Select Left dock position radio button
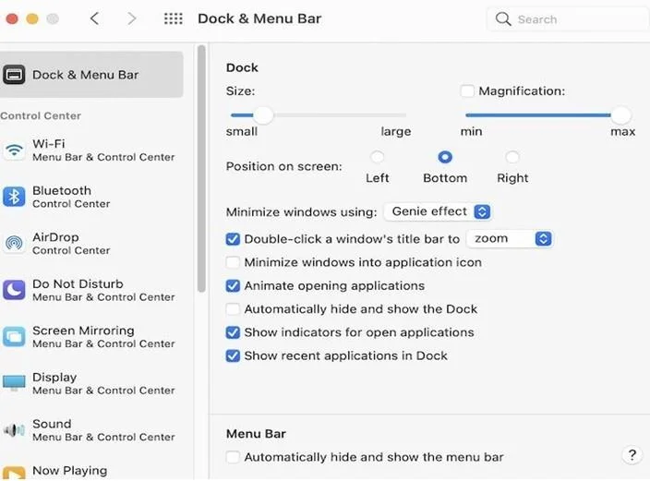This screenshot has width=650, height=481. [x=377, y=157]
